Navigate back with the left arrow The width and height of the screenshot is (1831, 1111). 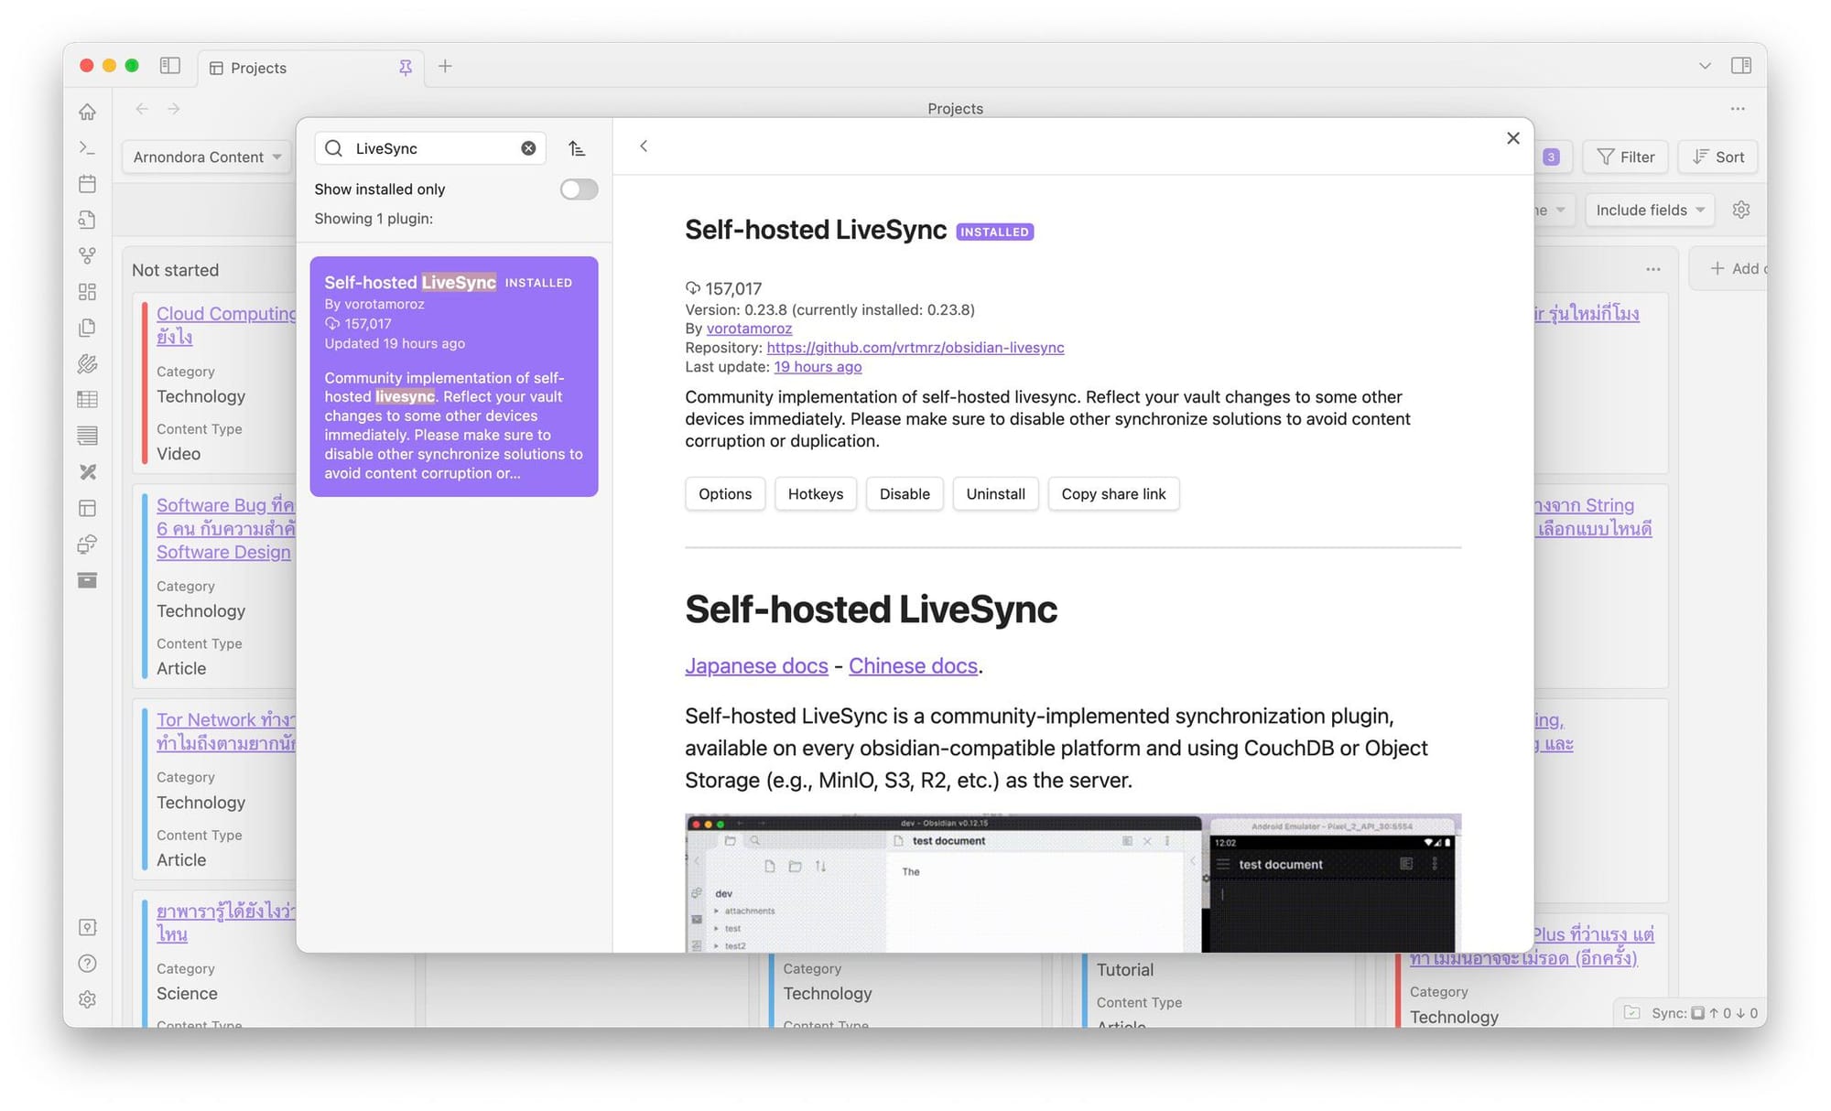tap(142, 109)
